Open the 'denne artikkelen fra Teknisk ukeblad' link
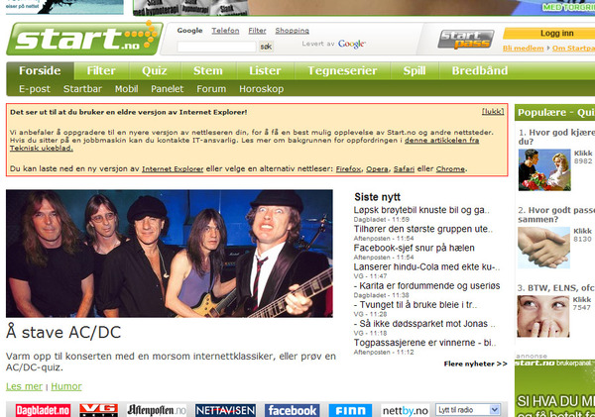Viewport: 595px width, 417px height. point(441,141)
